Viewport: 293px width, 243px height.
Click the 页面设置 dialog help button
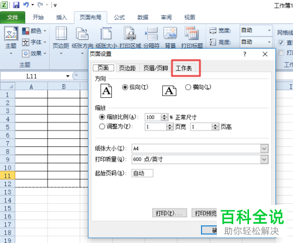[245, 54]
